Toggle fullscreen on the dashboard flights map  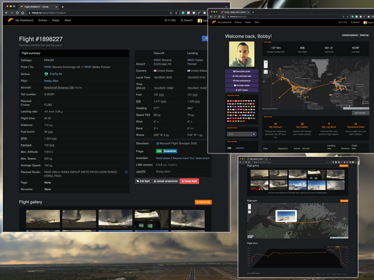click(266, 72)
